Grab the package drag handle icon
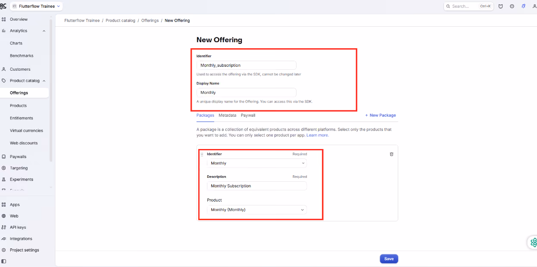This screenshot has height=267, width=537. (202, 154)
